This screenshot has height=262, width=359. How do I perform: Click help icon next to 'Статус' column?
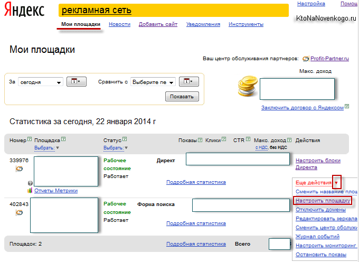tap(125, 139)
